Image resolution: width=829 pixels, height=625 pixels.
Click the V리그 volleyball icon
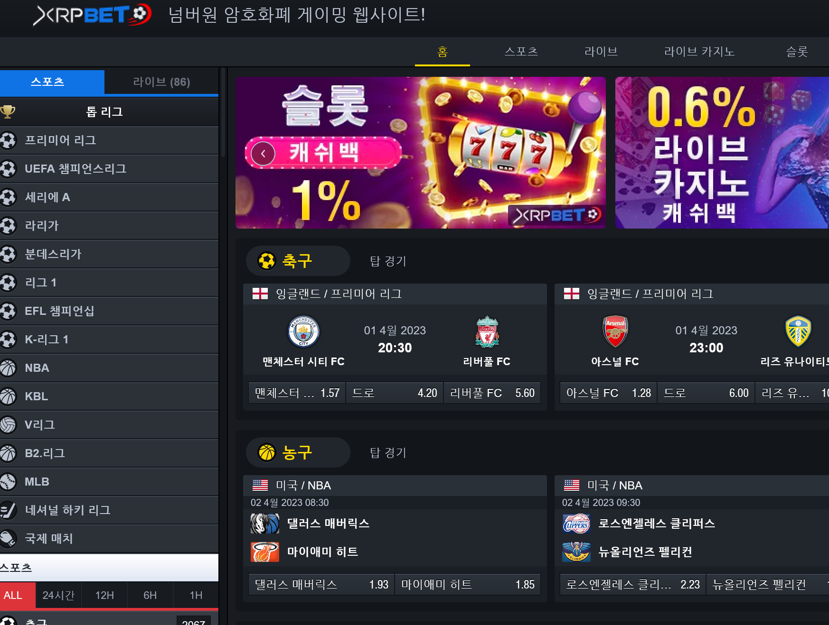[8, 425]
